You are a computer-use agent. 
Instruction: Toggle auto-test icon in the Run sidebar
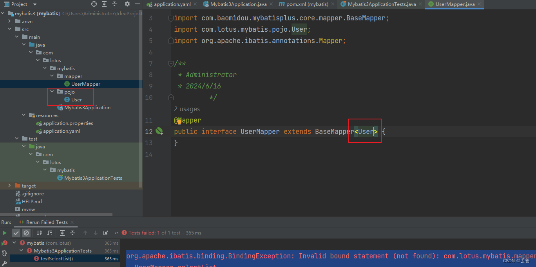pyautogui.click(x=5, y=253)
